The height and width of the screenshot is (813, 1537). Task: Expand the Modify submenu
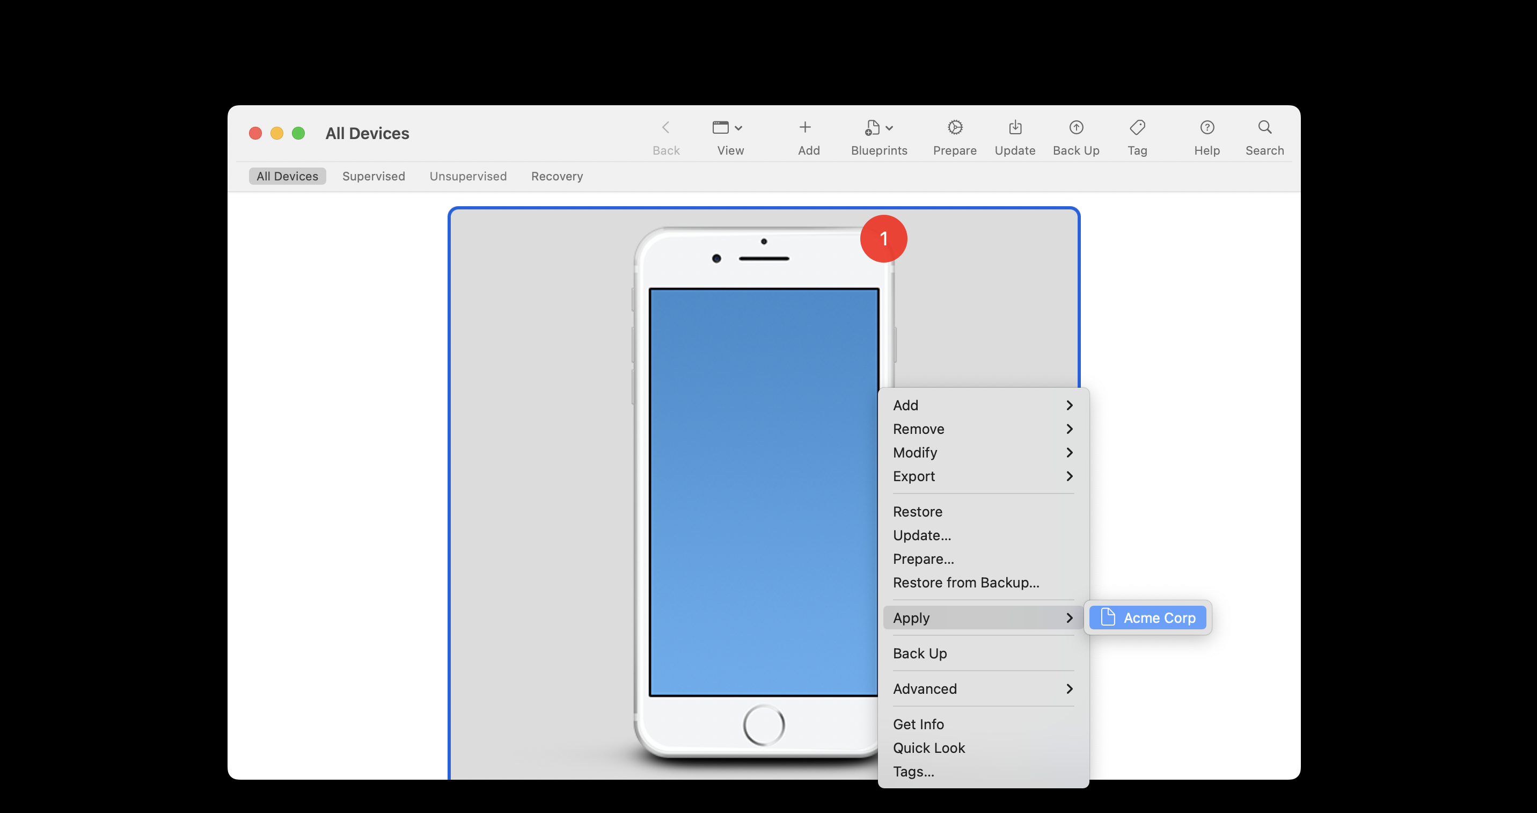click(x=983, y=453)
